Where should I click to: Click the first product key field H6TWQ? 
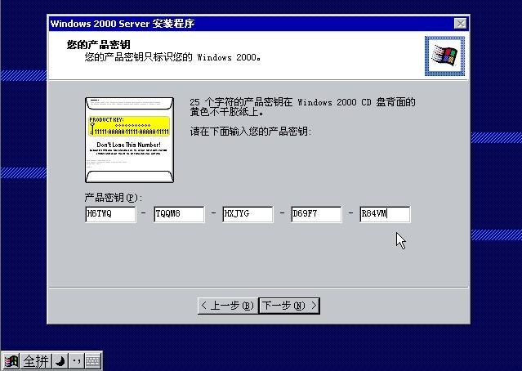[x=110, y=214]
